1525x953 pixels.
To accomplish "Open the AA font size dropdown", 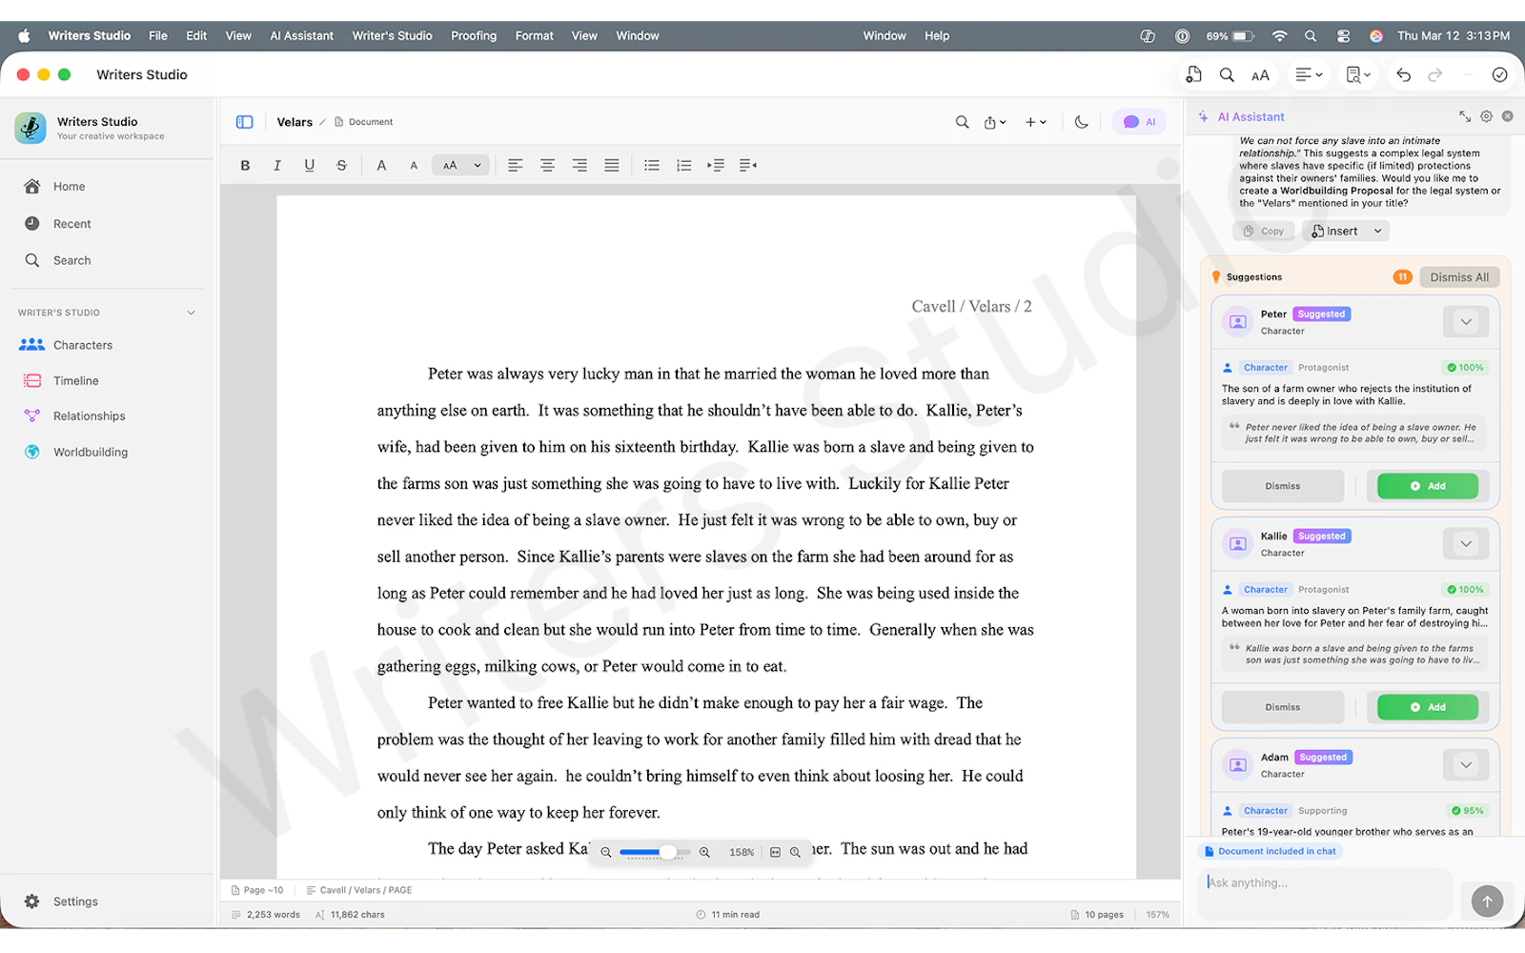I will [461, 165].
